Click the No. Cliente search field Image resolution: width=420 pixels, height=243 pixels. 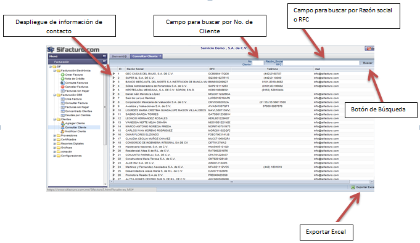258,63
